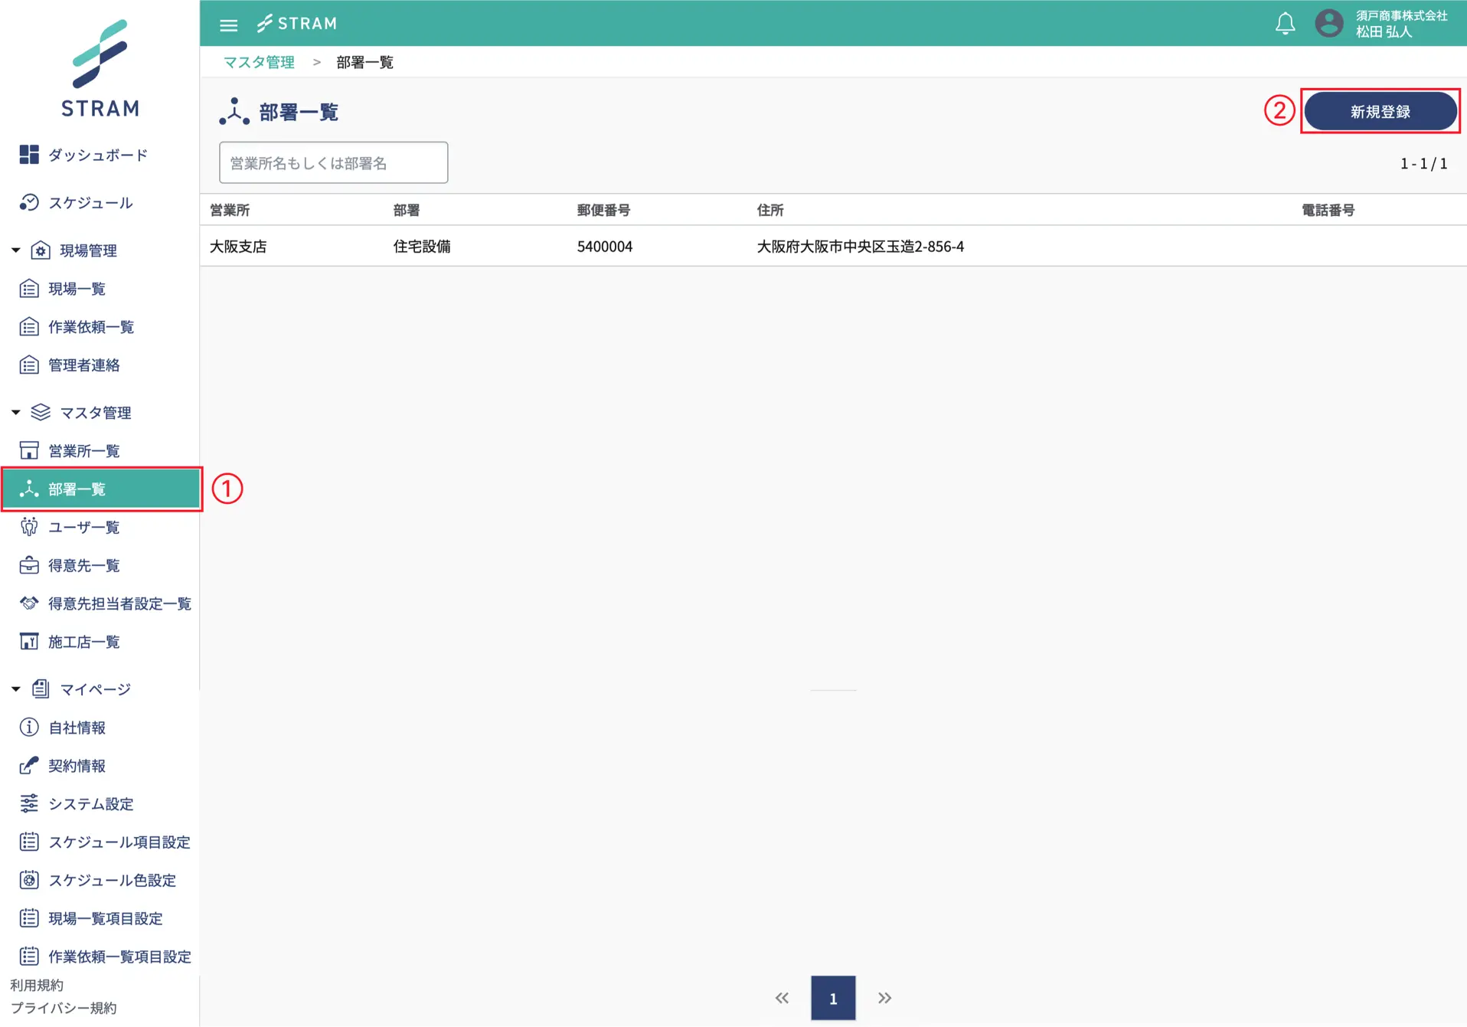Click the 営業所名もしくは部署名 search field
The image size is (1467, 1027).
point(333,162)
